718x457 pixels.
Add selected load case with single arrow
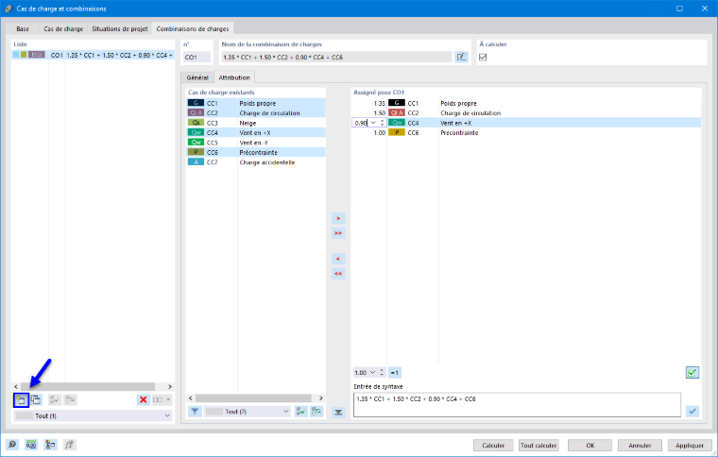tap(338, 218)
